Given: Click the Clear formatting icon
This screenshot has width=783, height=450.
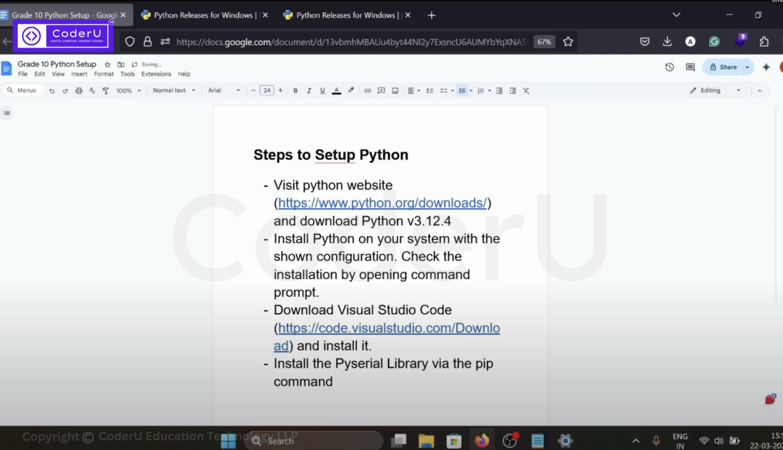Looking at the screenshot, I should pos(526,91).
